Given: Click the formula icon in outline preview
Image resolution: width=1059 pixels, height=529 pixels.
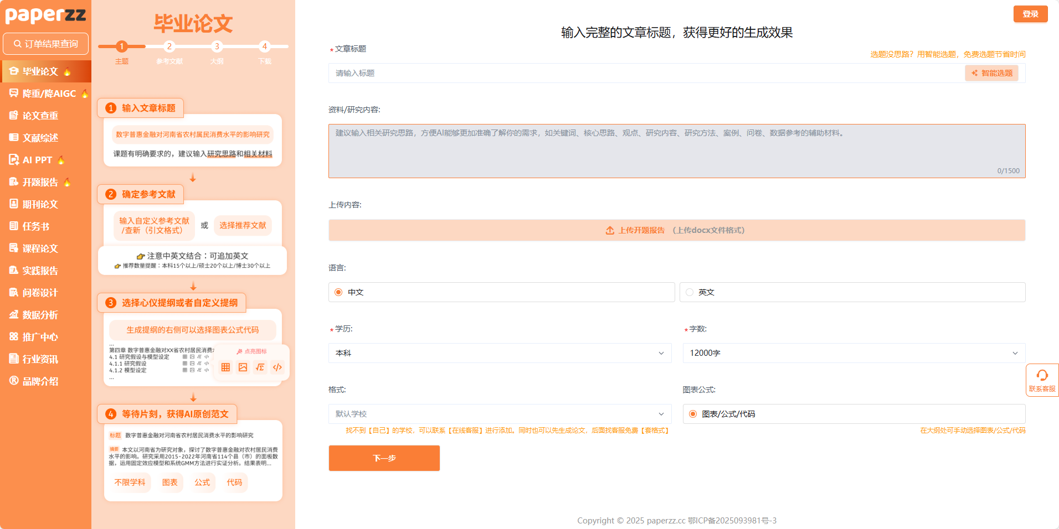Looking at the screenshot, I should tap(260, 367).
